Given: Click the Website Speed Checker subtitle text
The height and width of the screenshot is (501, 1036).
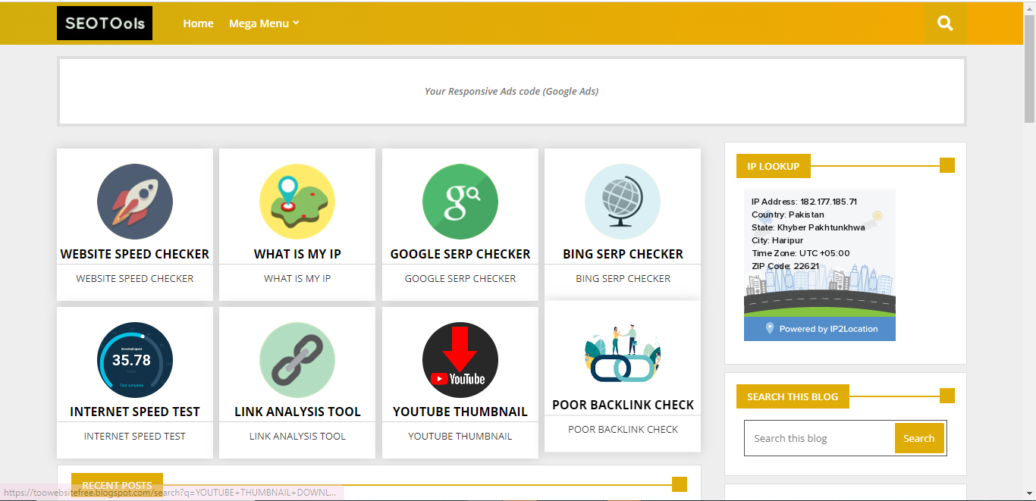Looking at the screenshot, I should pyautogui.click(x=135, y=278).
